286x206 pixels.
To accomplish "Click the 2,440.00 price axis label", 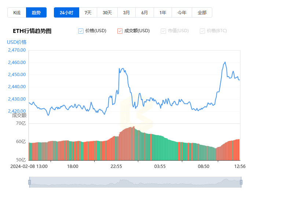I will coord(17,87).
